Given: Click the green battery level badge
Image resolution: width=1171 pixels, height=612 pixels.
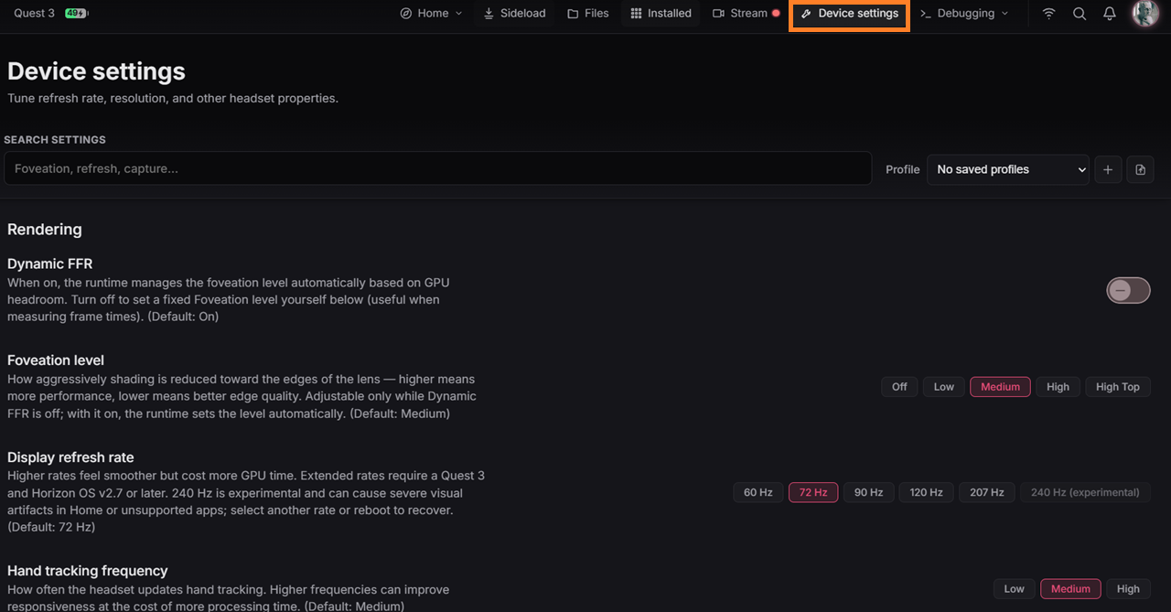Looking at the screenshot, I should coord(76,14).
